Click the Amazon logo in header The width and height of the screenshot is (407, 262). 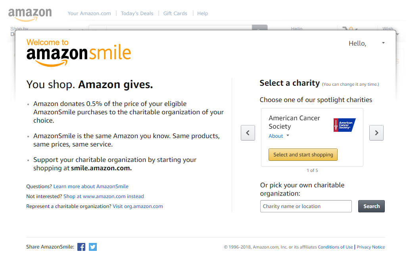pos(30,14)
